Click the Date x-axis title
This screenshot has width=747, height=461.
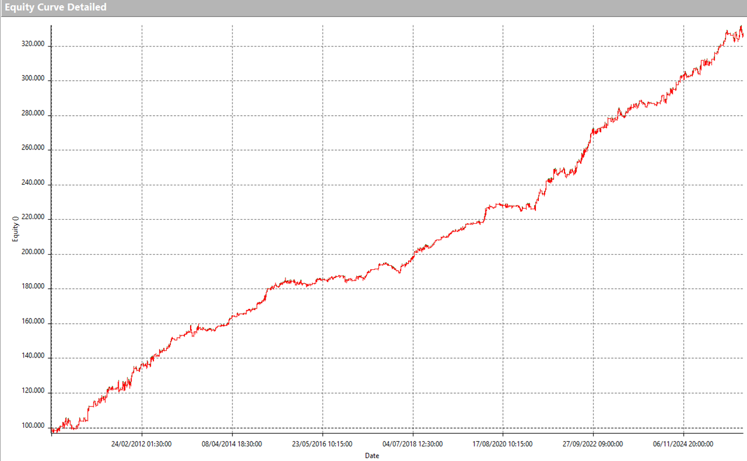tap(372, 456)
